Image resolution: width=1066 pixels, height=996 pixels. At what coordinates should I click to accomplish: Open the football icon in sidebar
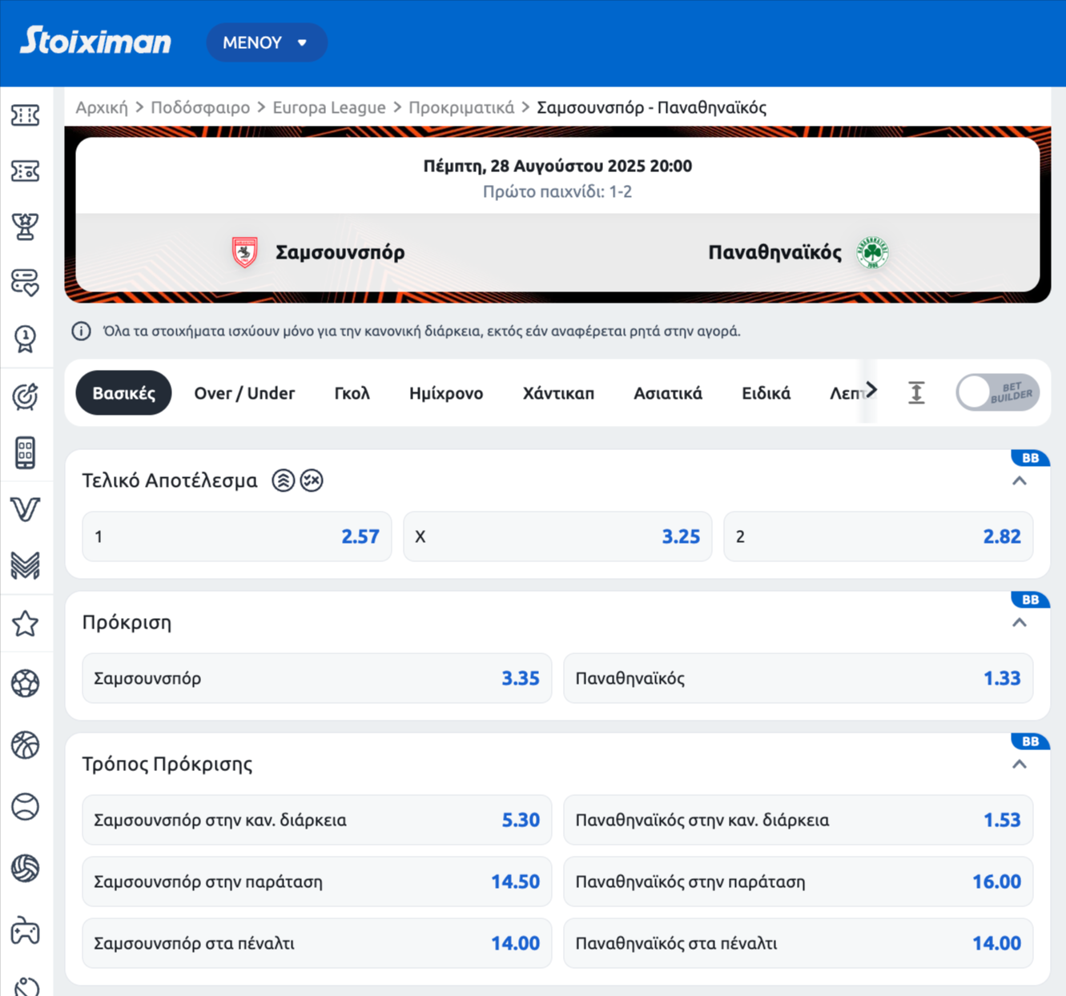26,683
